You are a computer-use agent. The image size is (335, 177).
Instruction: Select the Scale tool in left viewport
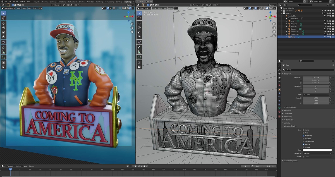pyautogui.click(x=4, y=32)
